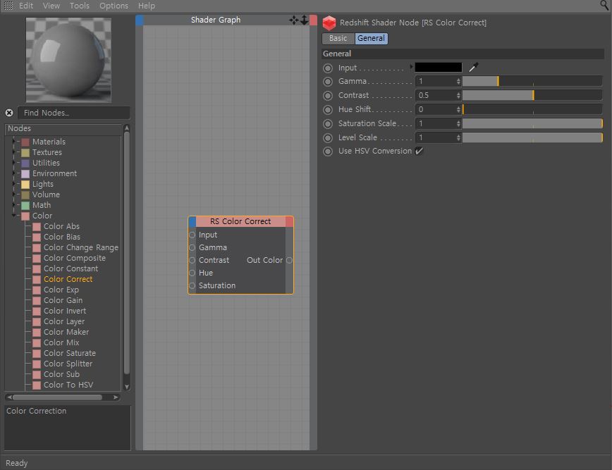The width and height of the screenshot is (612, 470).
Task: Clear the Find Nodes search with X icon
Action: [x=9, y=113]
